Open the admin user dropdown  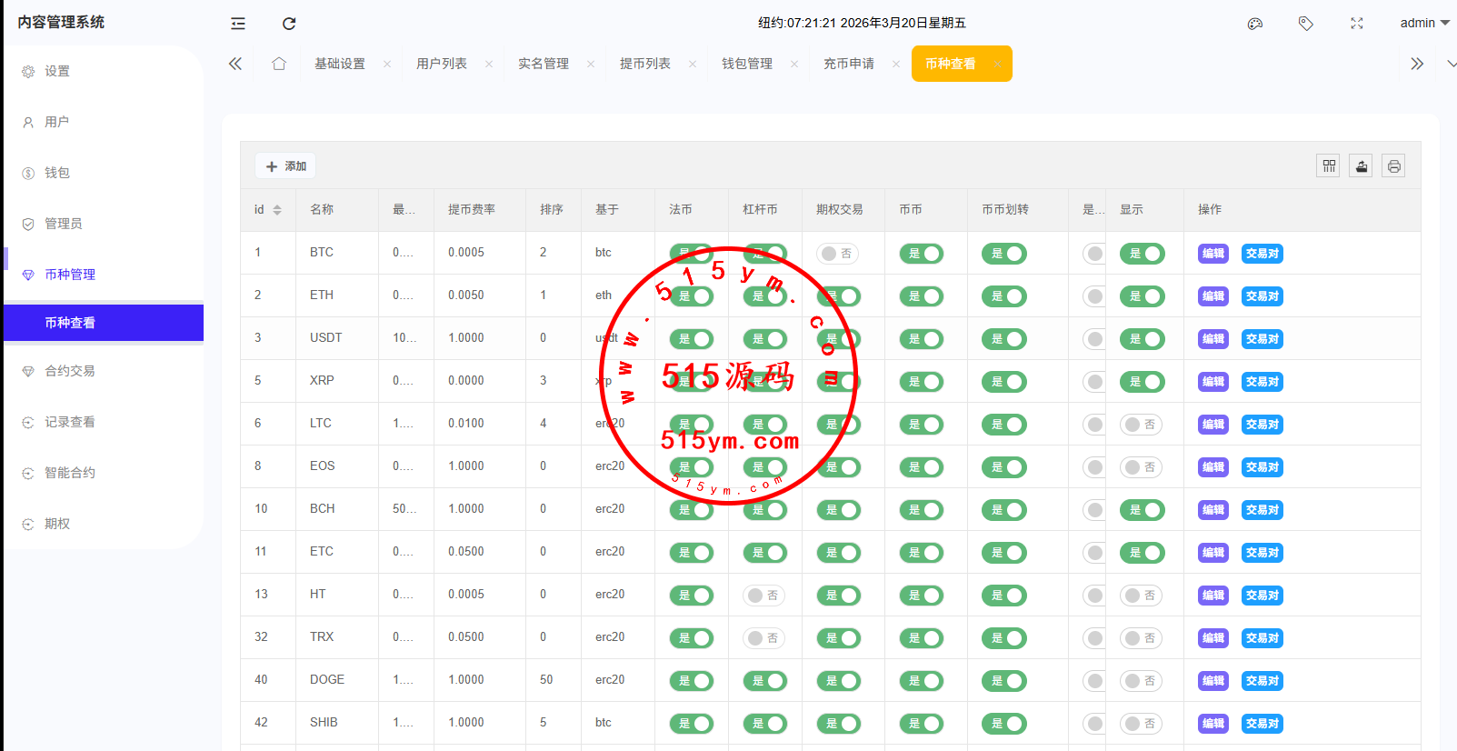(x=1423, y=24)
